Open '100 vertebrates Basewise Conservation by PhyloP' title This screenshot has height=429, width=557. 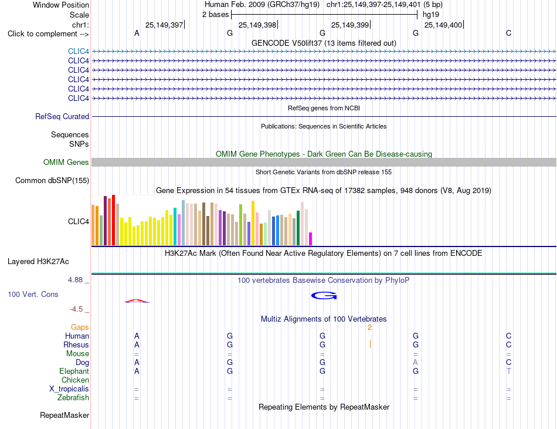tap(324, 280)
